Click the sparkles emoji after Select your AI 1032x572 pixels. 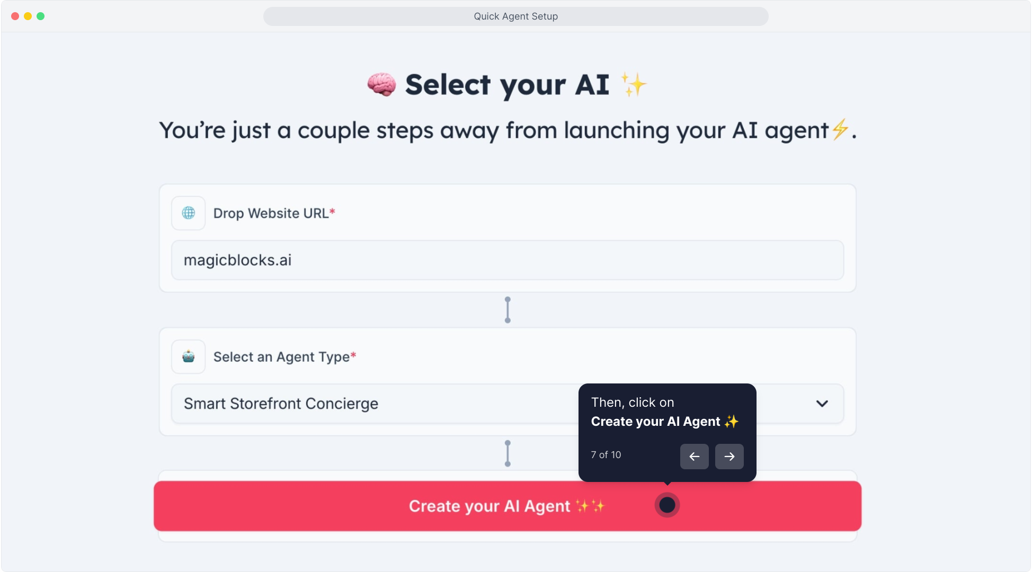click(x=634, y=85)
